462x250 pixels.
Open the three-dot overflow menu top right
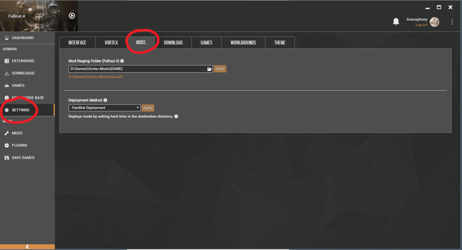[x=452, y=22]
